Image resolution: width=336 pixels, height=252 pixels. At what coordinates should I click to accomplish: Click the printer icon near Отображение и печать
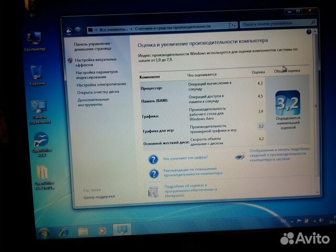(240, 156)
